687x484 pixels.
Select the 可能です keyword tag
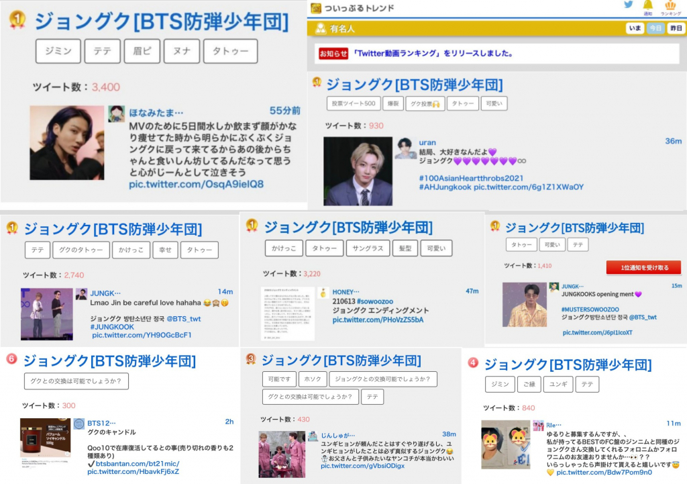click(x=280, y=379)
